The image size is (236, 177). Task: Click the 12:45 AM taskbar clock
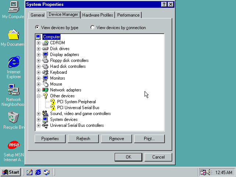pyautogui.click(x=224, y=172)
